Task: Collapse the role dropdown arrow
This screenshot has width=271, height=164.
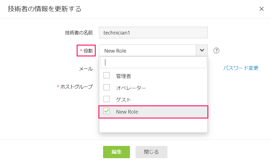Action: click(202, 50)
